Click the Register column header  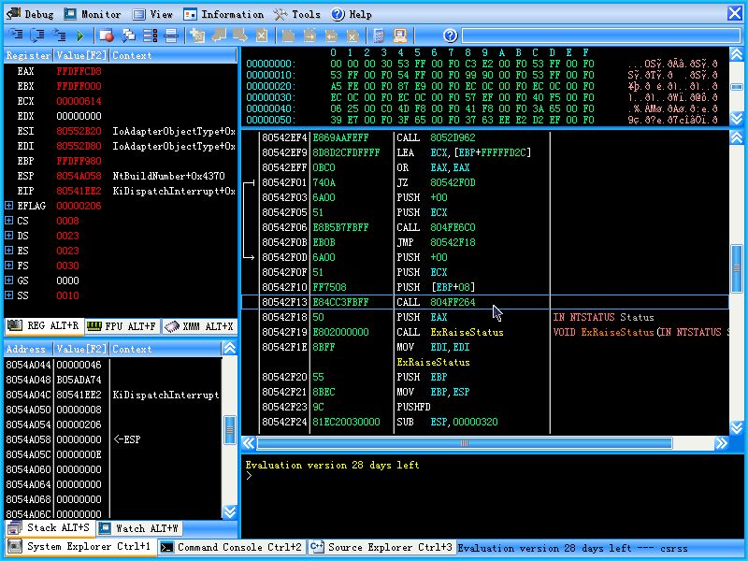click(x=28, y=55)
